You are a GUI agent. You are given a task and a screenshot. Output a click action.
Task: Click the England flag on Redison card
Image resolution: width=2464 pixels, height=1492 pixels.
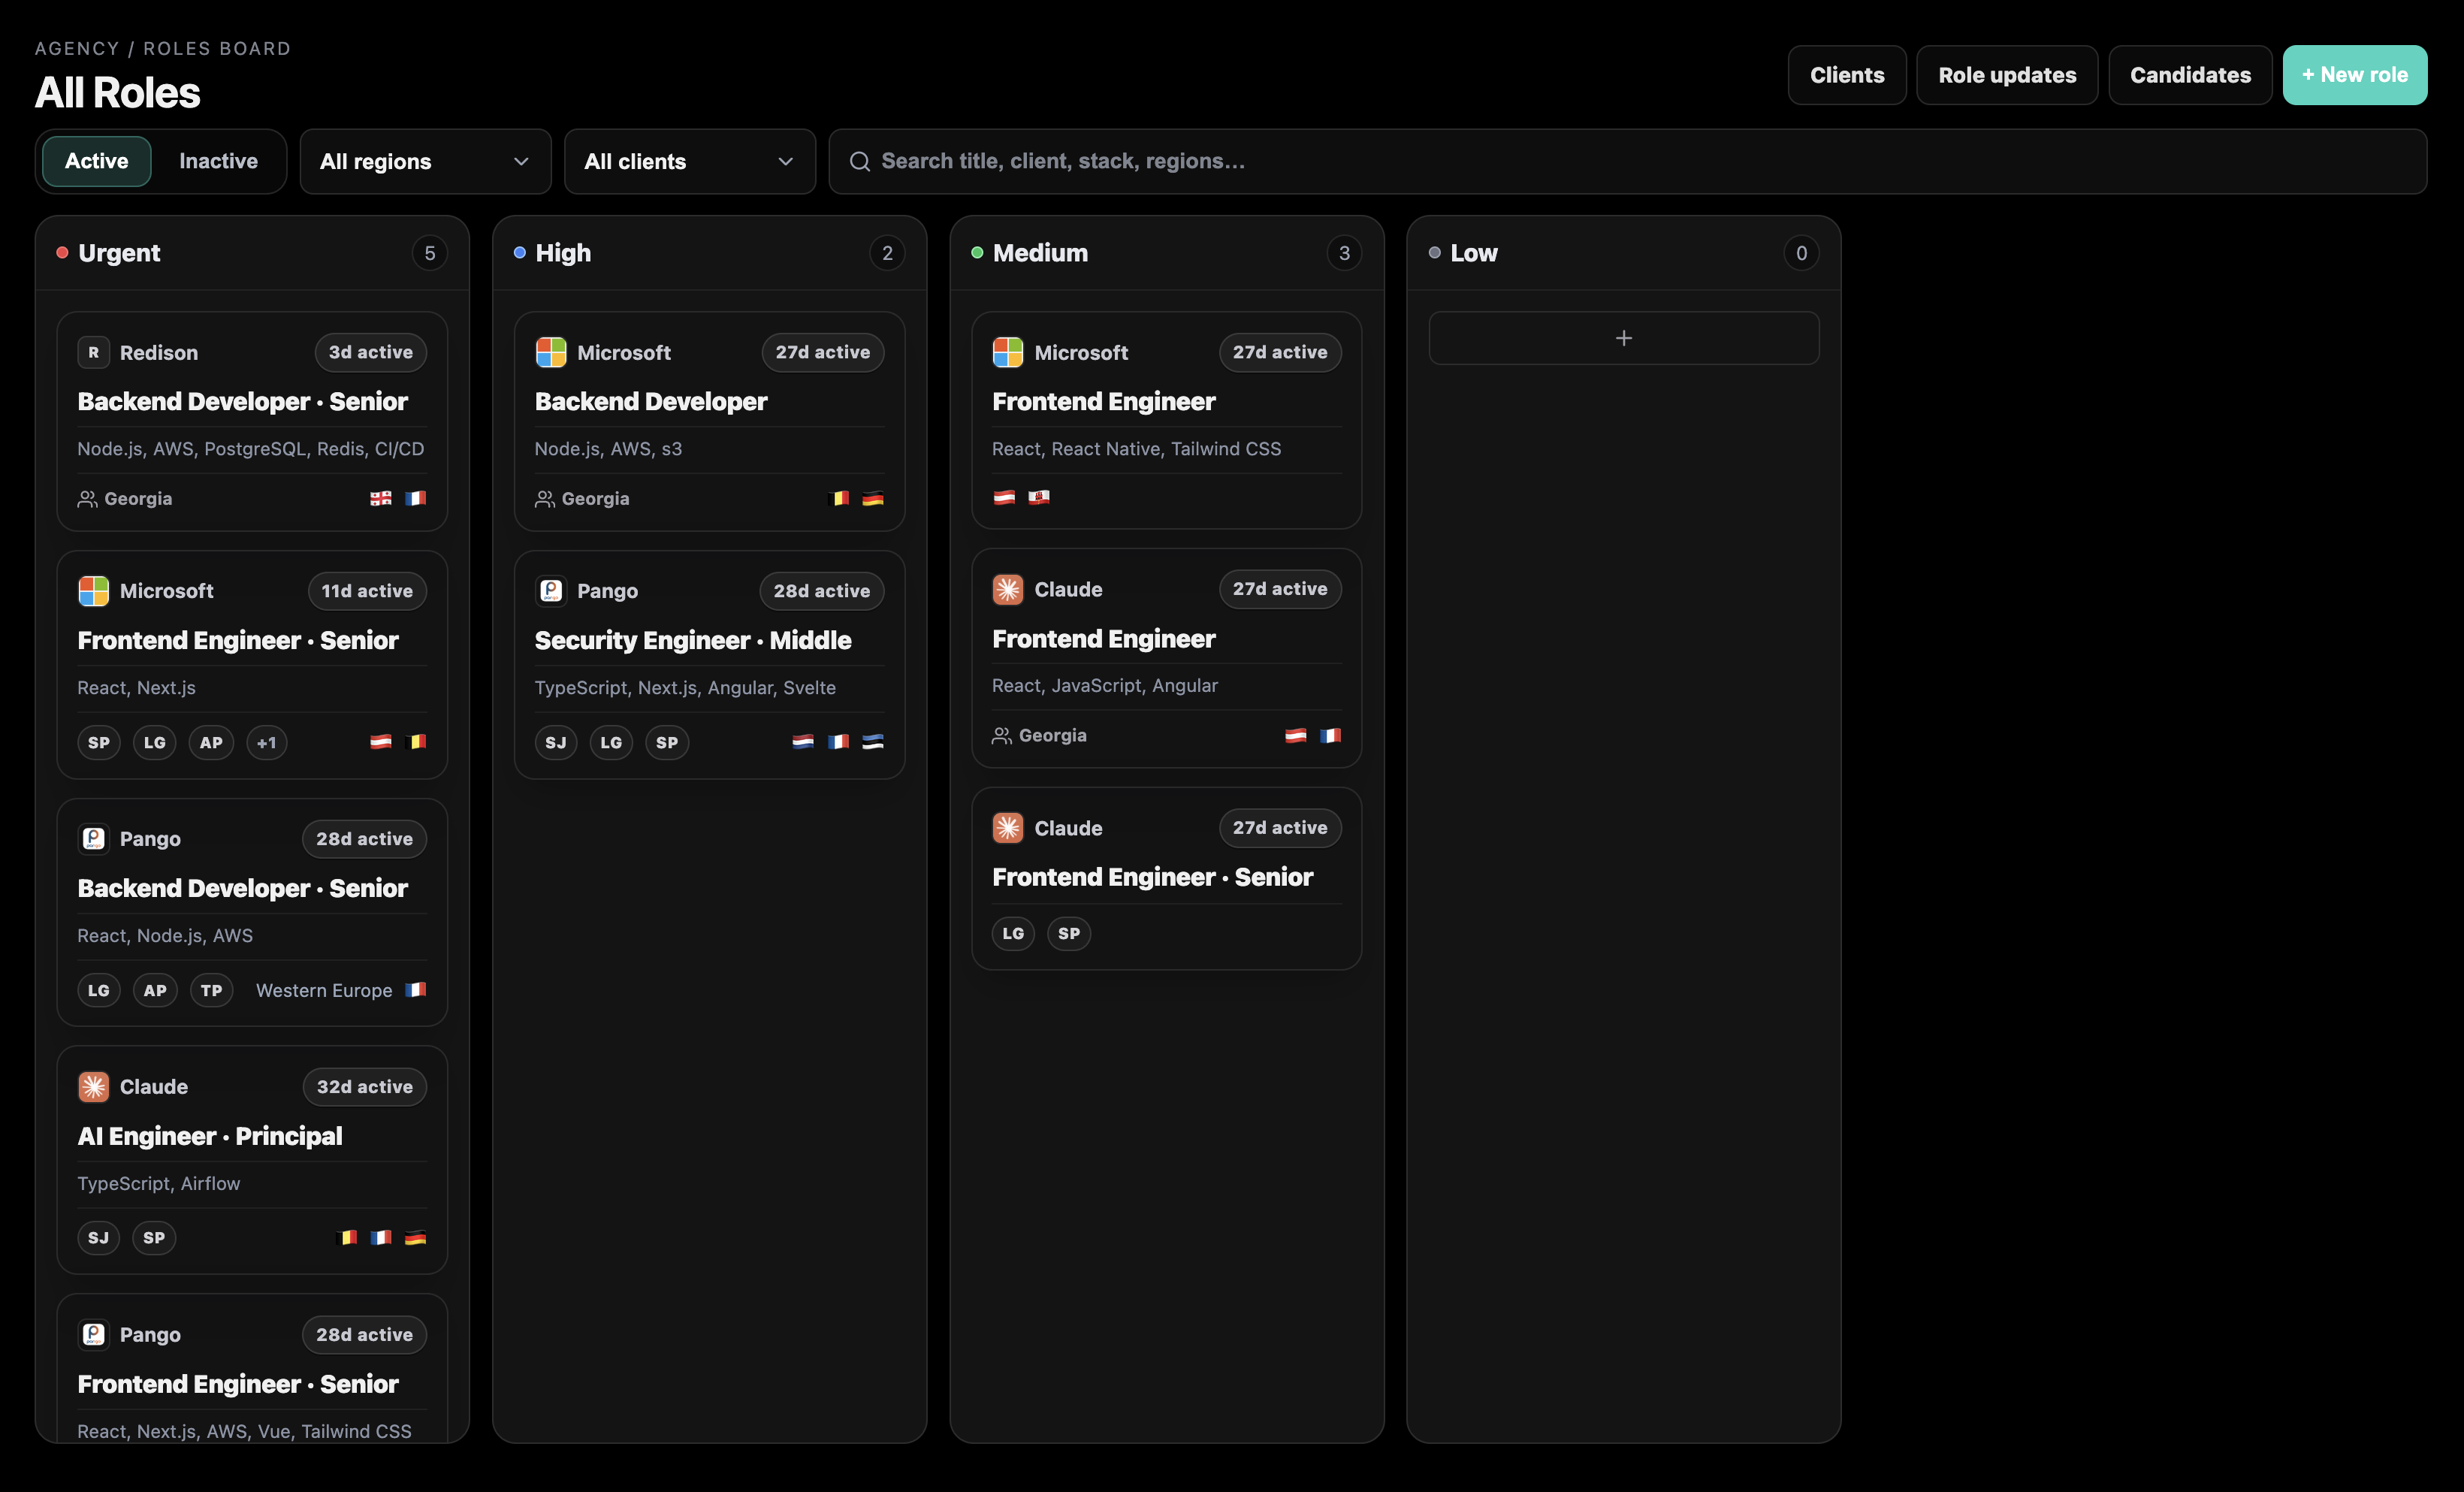click(x=381, y=498)
